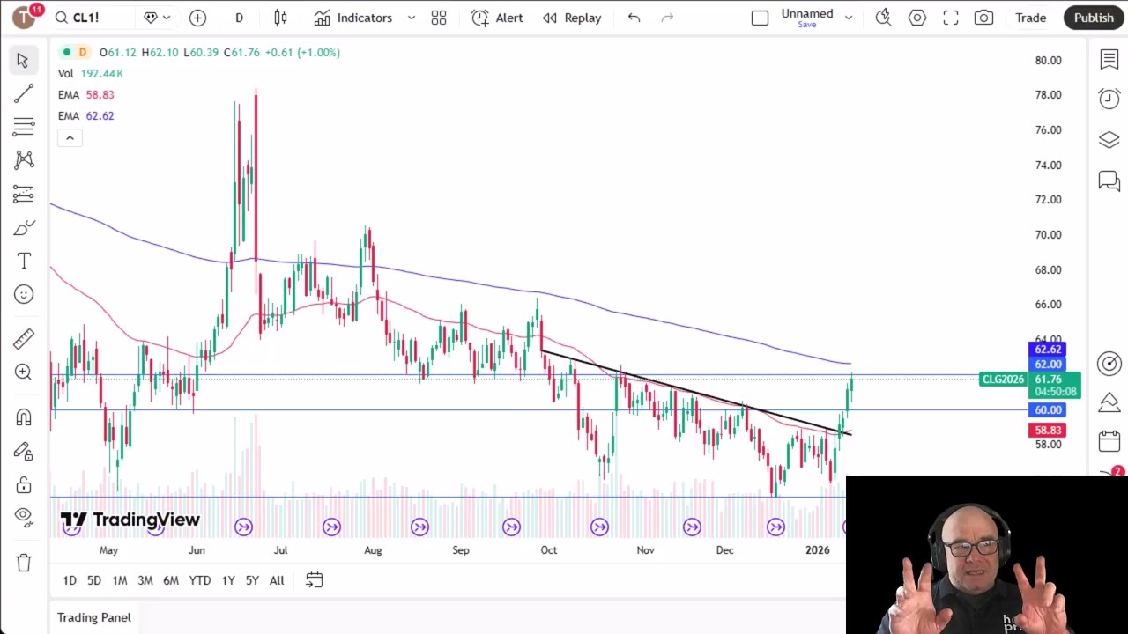Viewport: 1128px width, 634px height.
Task: Open the economic calendar panel
Action: (x=1109, y=440)
